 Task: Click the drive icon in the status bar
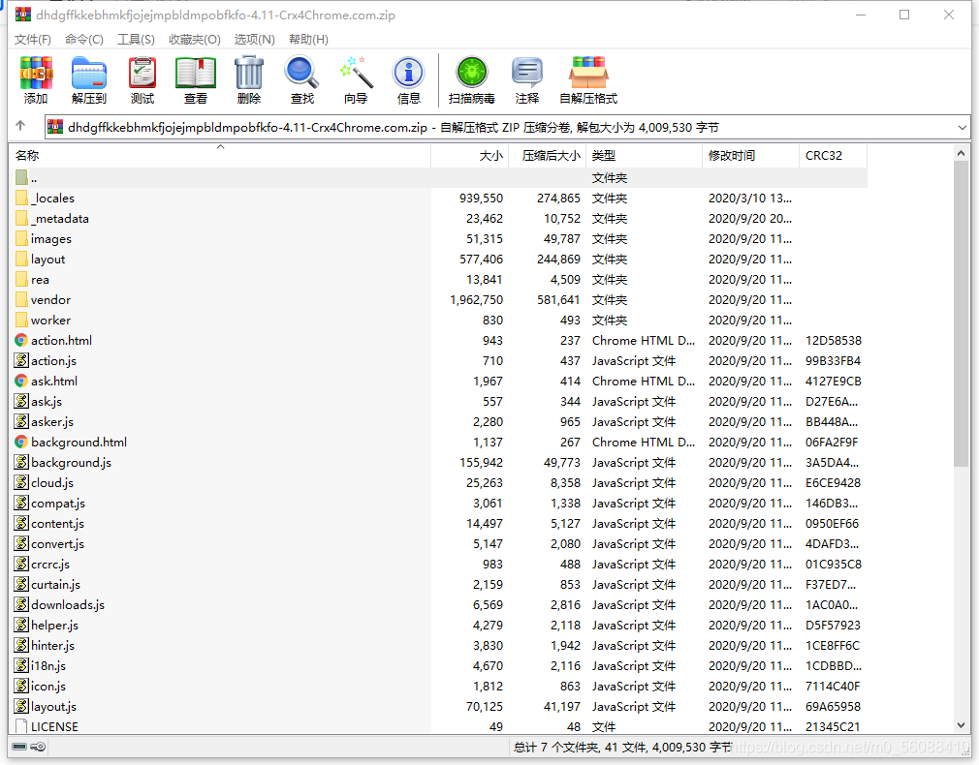(20, 747)
